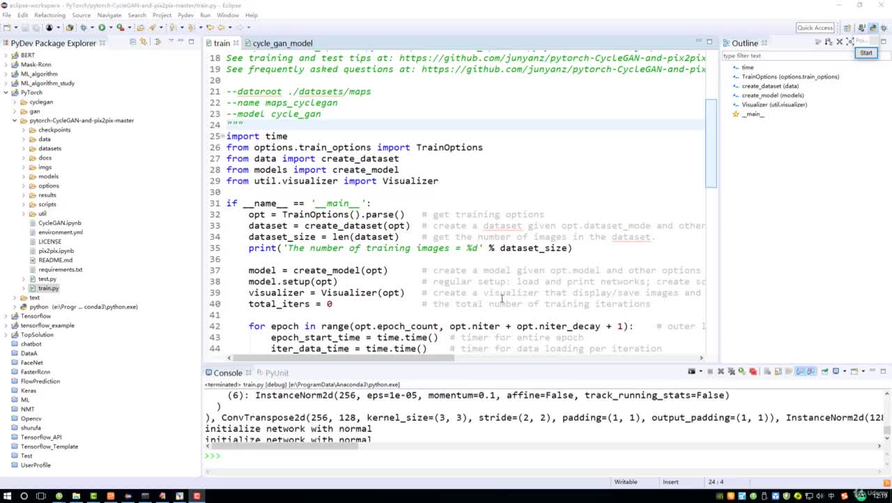Viewport: 892px width, 503px height.
Task: Switch to the PyUnit tab
Action: tap(272, 373)
